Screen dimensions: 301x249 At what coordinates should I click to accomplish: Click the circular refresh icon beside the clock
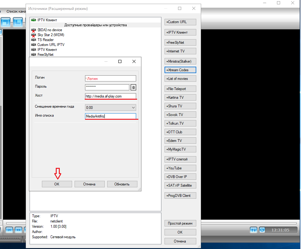click(262, 230)
